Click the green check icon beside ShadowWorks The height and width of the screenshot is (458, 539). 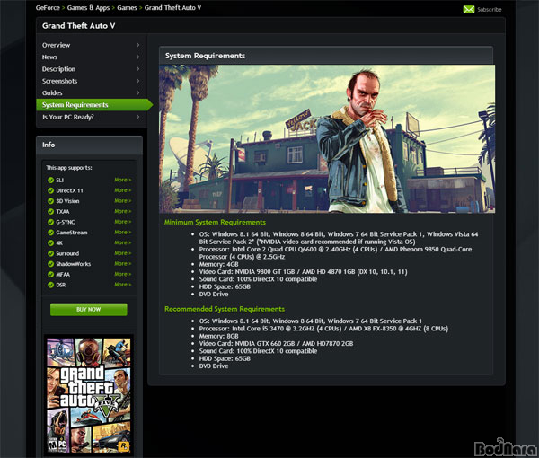coord(50,264)
